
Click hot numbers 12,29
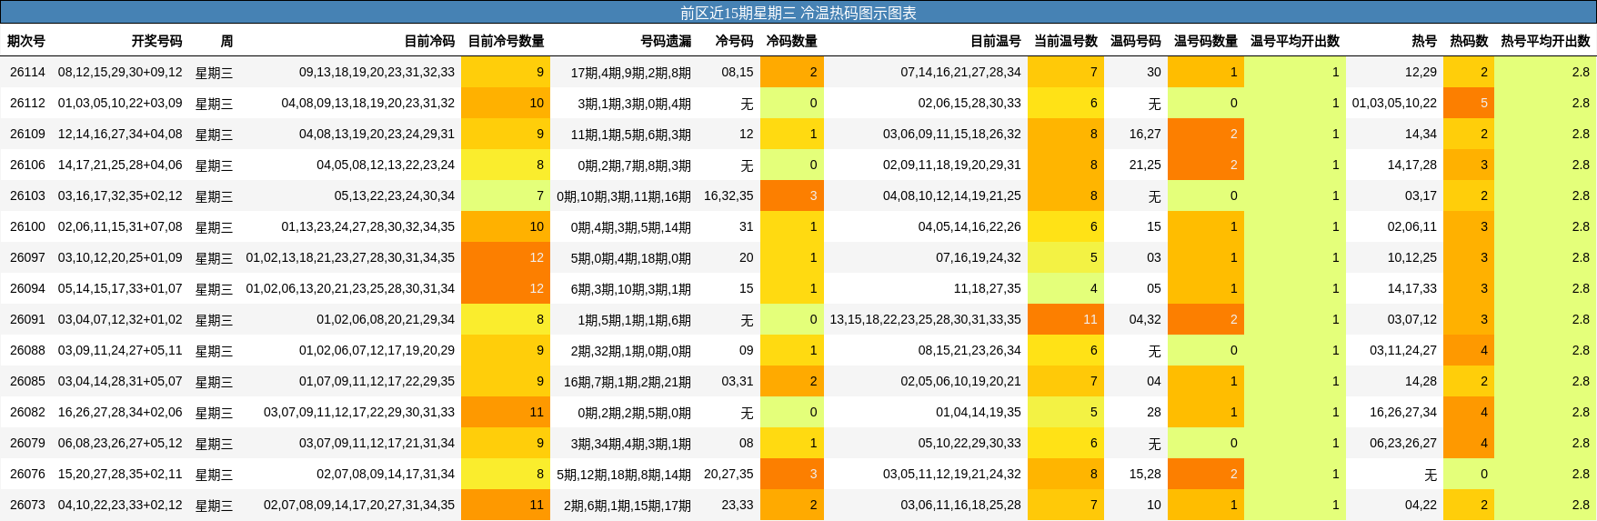[1421, 72]
